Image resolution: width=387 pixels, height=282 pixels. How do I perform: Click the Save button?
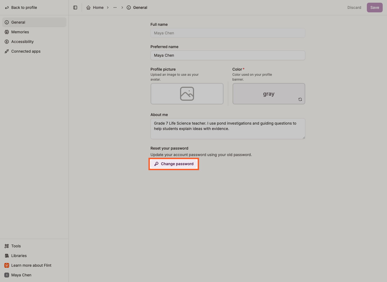tap(375, 8)
